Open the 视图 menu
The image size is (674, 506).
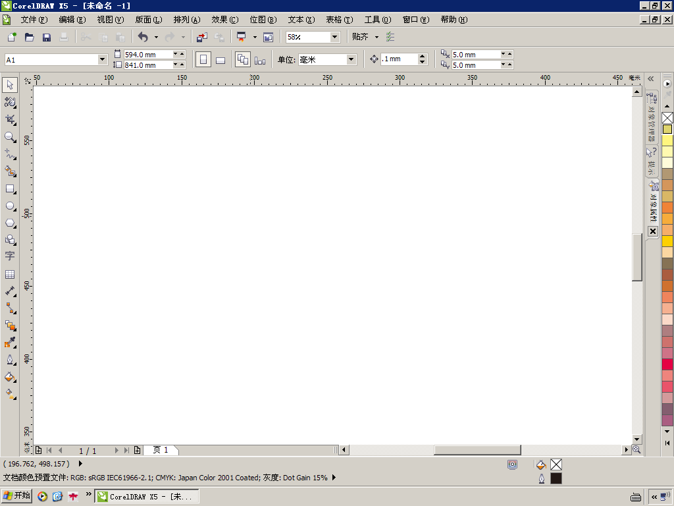tap(111, 20)
